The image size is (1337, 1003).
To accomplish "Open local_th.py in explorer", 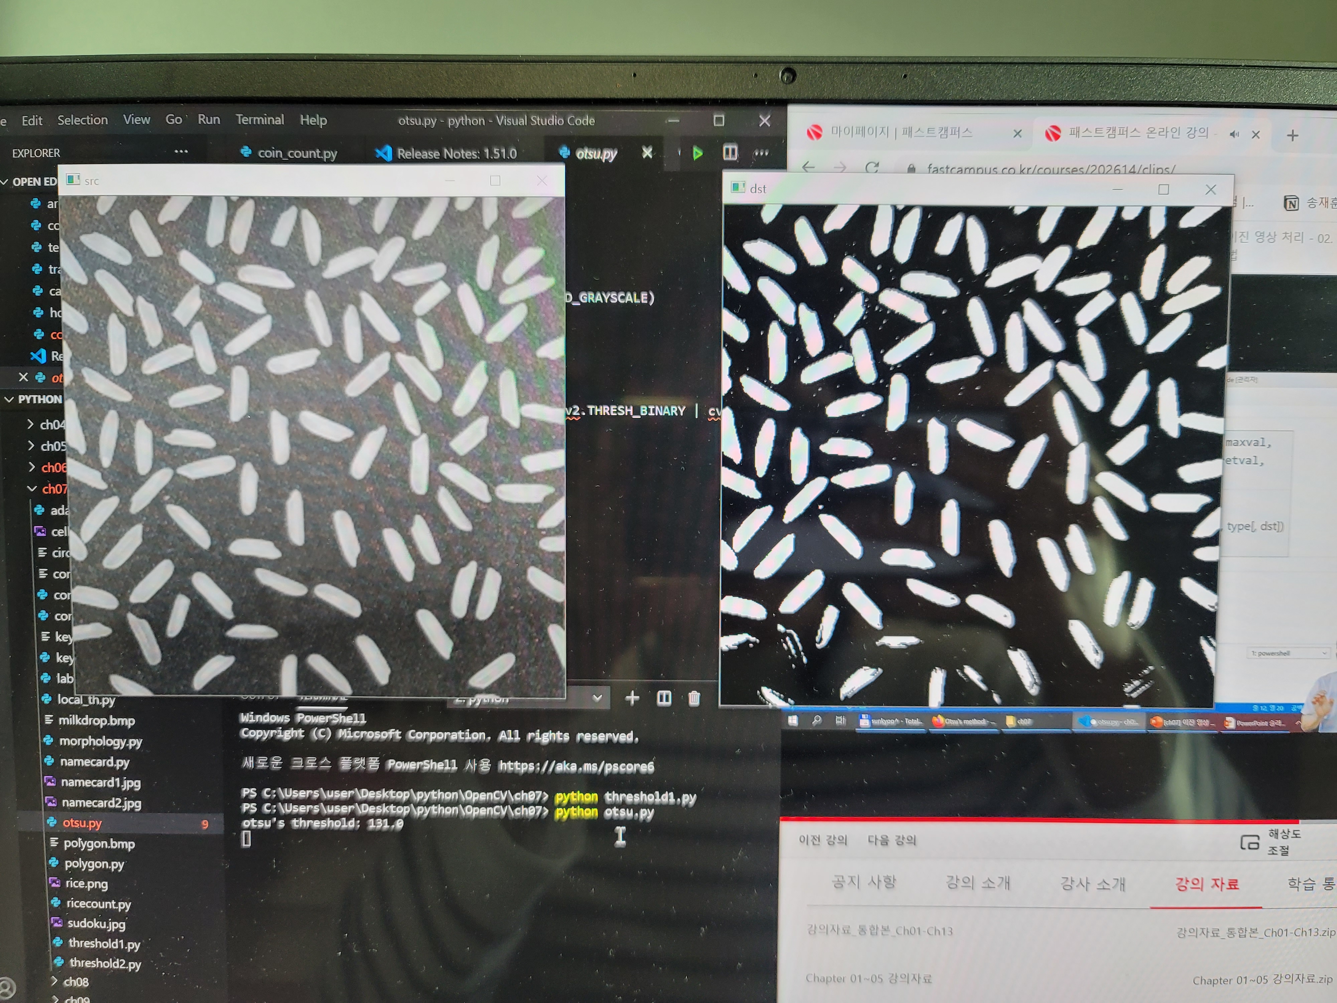I will (78, 699).
